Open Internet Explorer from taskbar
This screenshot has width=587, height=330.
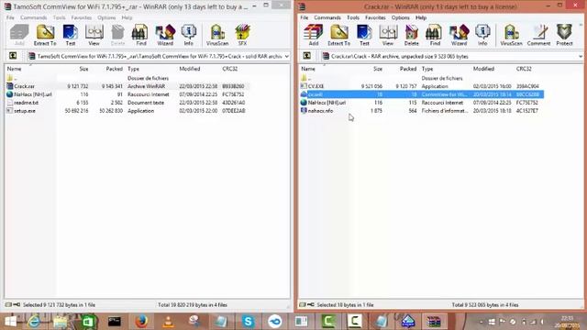[x=34, y=322]
